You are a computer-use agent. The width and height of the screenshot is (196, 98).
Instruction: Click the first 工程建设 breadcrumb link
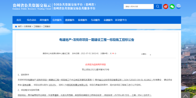pyautogui.click(x=37, y=26)
